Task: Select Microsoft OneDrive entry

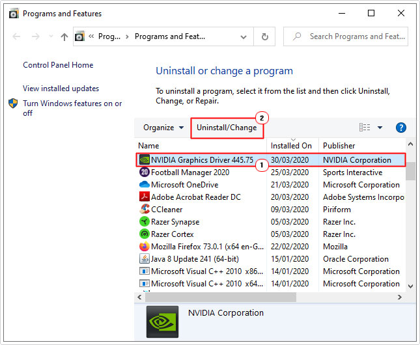Action: [184, 185]
